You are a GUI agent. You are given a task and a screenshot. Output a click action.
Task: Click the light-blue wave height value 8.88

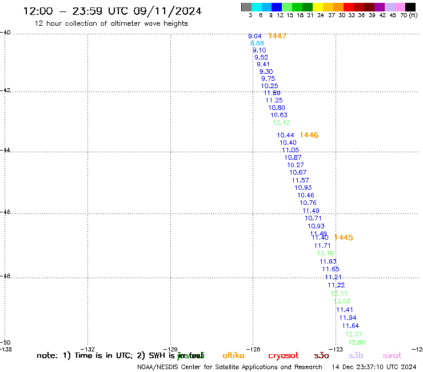pos(257,43)
